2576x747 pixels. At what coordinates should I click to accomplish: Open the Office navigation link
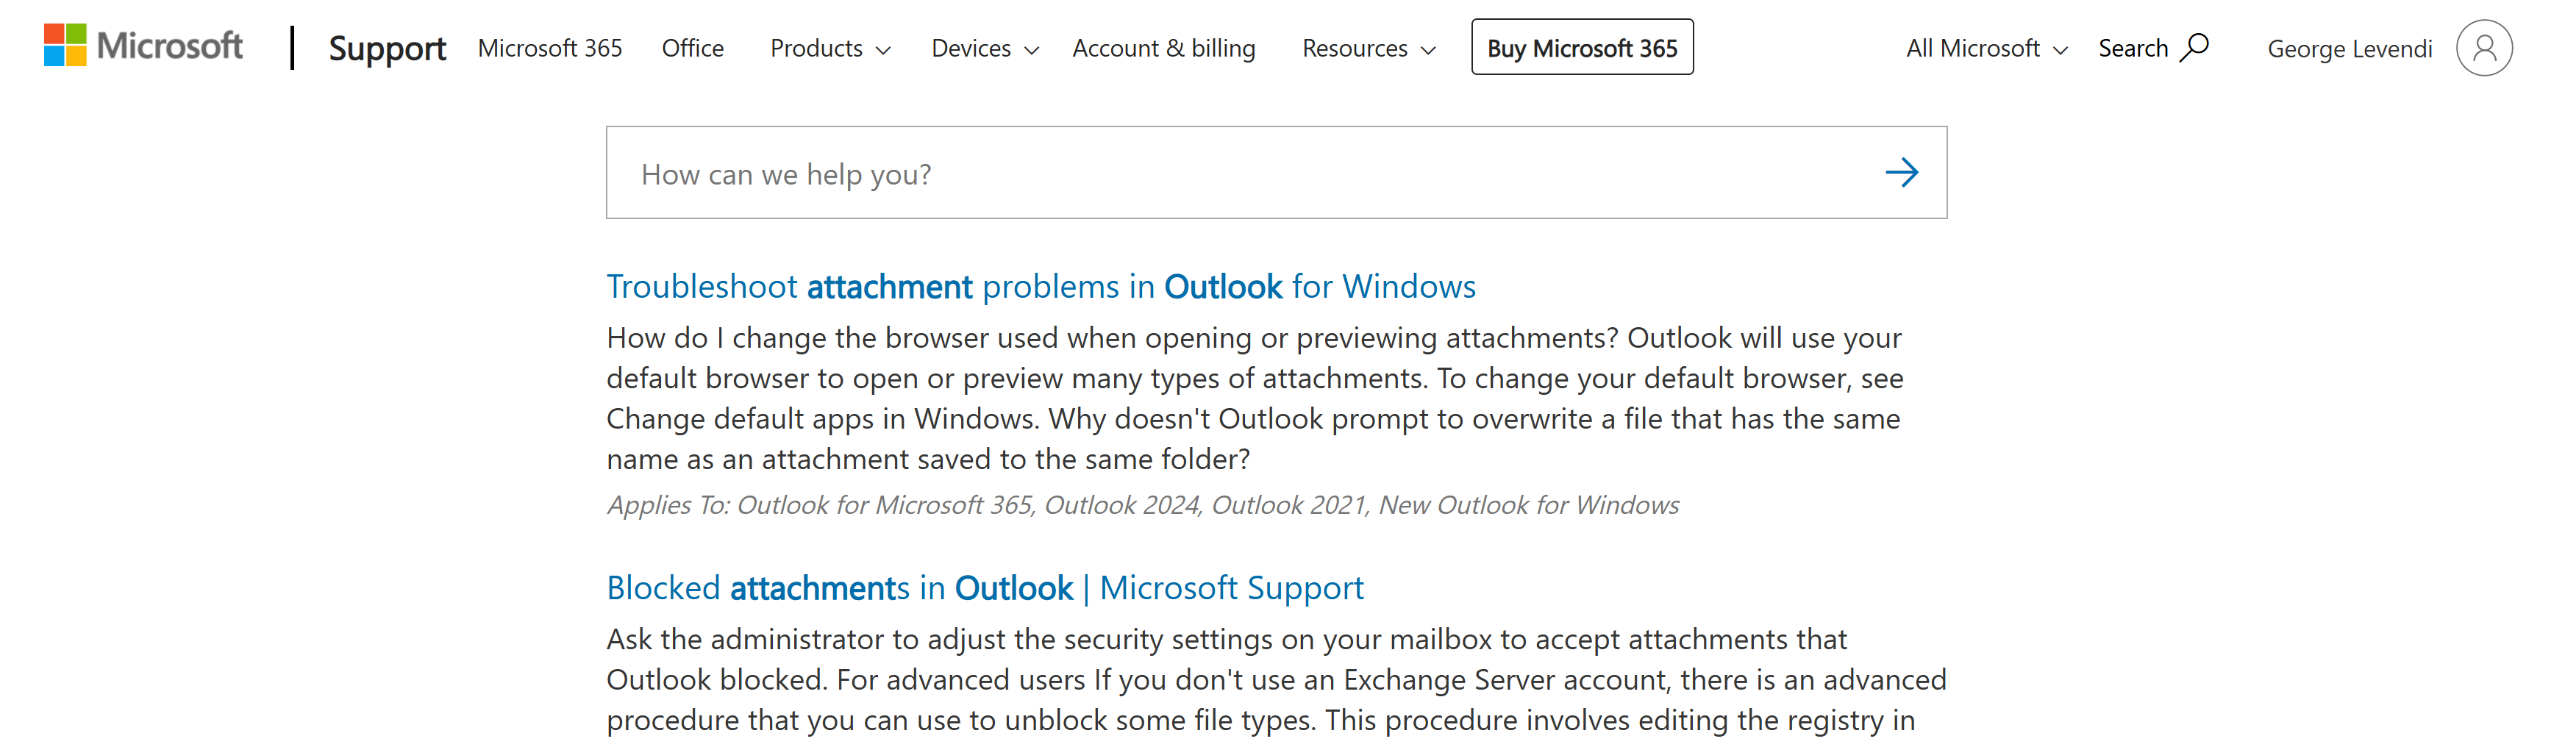tap(693, 48)
